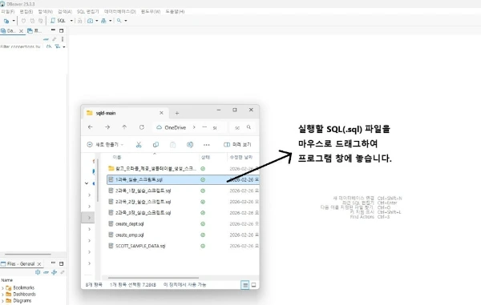Expand the connection filter settings dropdown arrow

point(64,47)
